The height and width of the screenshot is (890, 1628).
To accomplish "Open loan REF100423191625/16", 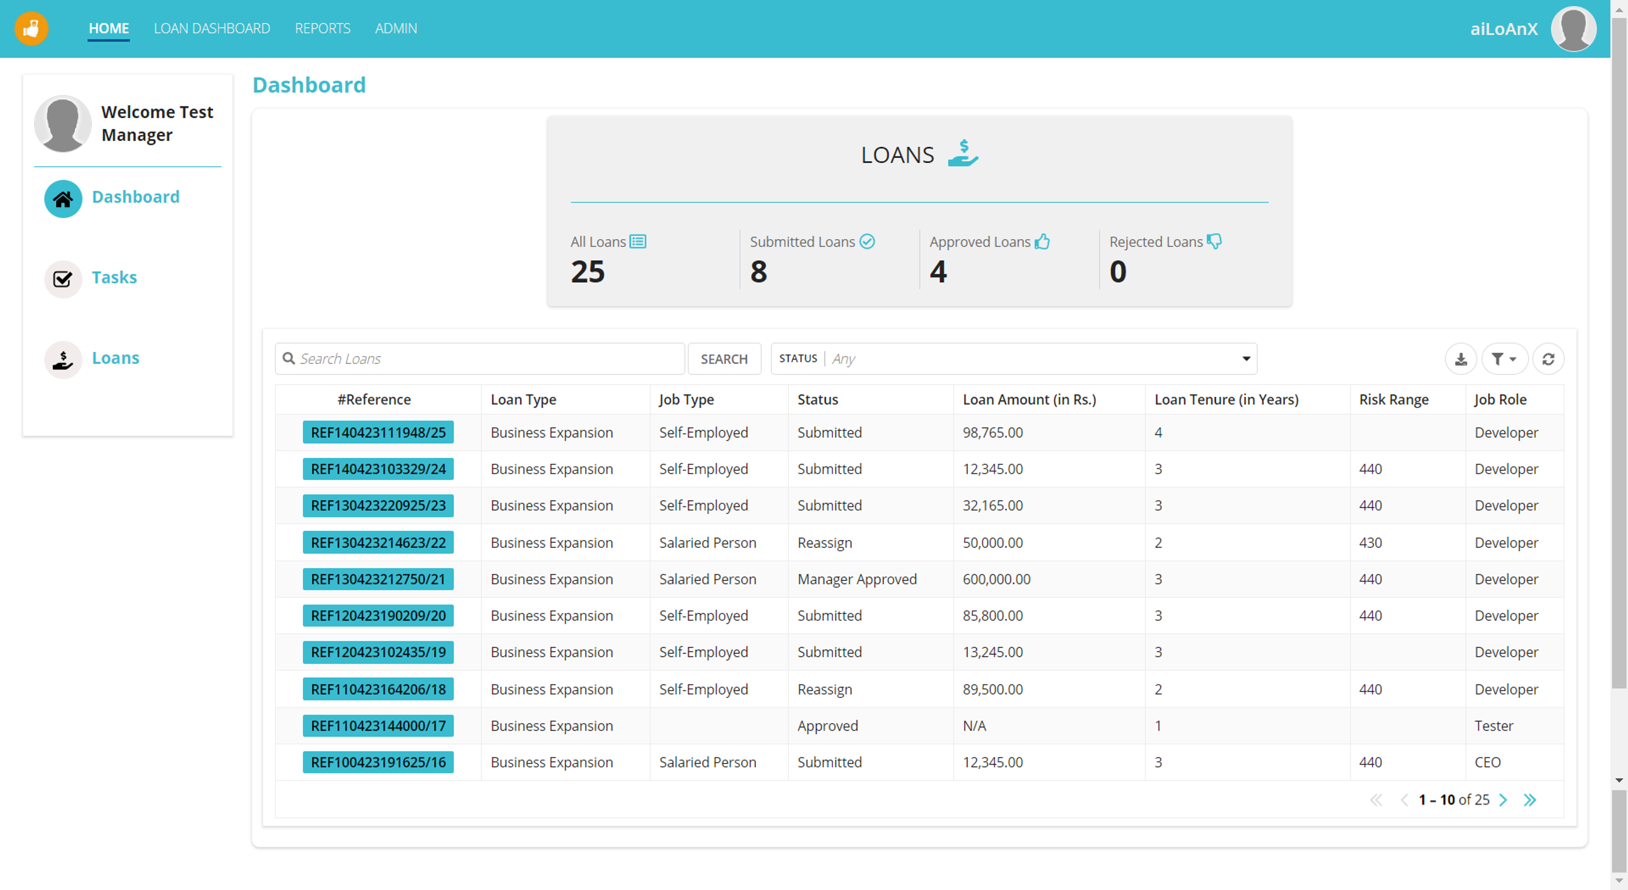I will pos(378,762).
